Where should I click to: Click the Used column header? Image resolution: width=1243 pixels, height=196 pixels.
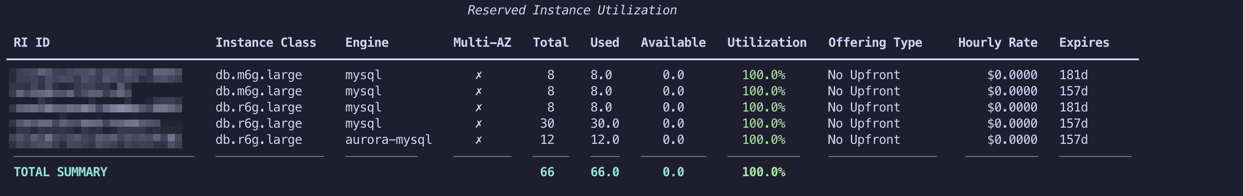[x=605, y=42]
